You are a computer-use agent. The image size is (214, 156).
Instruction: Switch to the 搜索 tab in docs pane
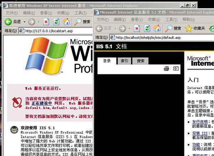pyautogui.click(x=141, y=61)
